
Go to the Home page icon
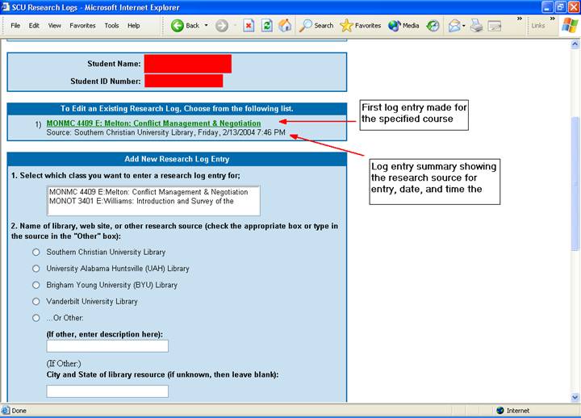click(x=285, y=25)
